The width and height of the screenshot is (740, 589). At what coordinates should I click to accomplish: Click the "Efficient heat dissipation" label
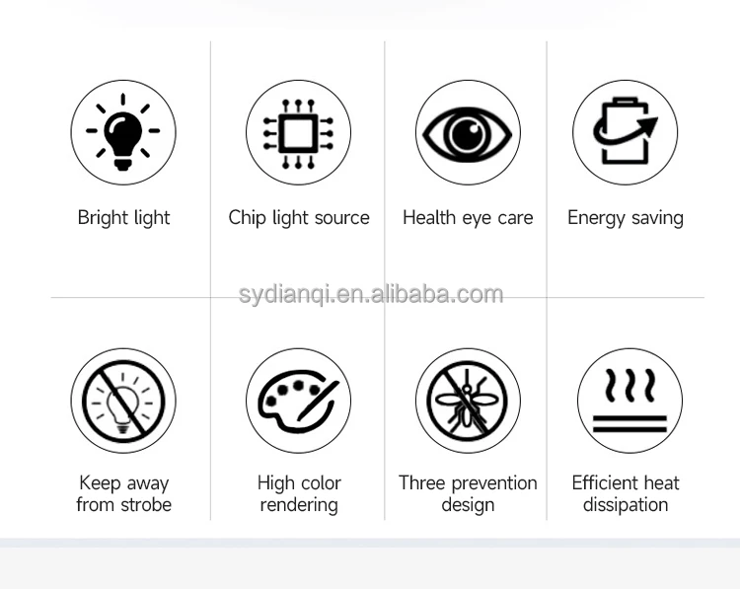pos(626,493)
